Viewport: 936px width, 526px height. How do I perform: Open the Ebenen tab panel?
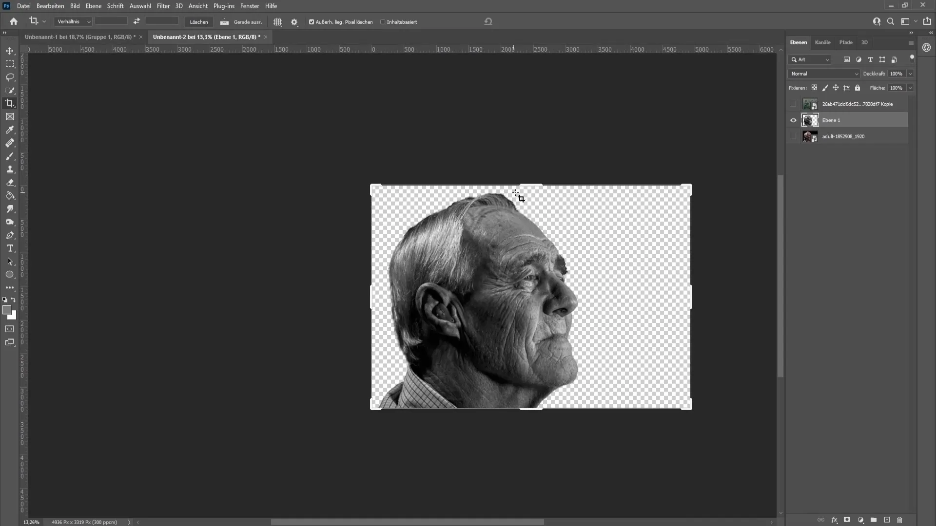[799, 42]
